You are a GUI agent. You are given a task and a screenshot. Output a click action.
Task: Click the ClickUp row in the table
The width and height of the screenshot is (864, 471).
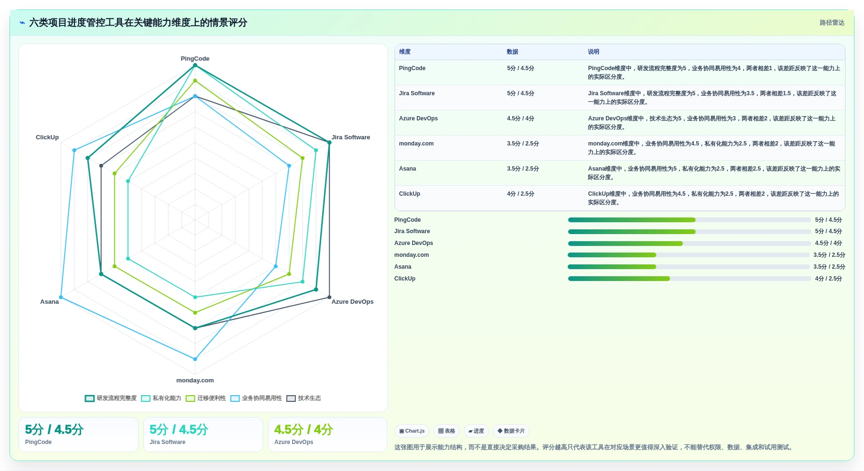620,198
